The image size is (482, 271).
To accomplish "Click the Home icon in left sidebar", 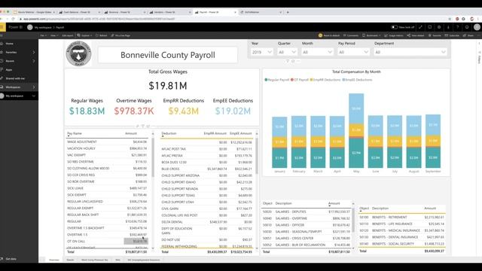I will pyautogui.click(x=2, y=44).
